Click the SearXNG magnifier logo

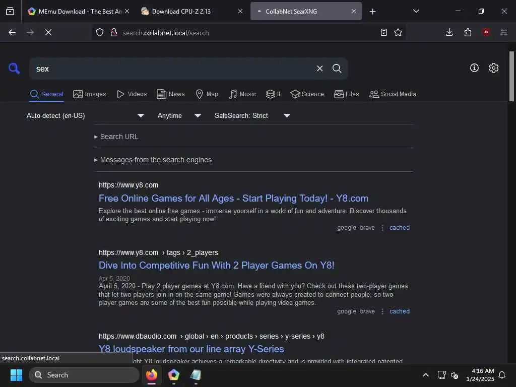[x=14, y=69]
